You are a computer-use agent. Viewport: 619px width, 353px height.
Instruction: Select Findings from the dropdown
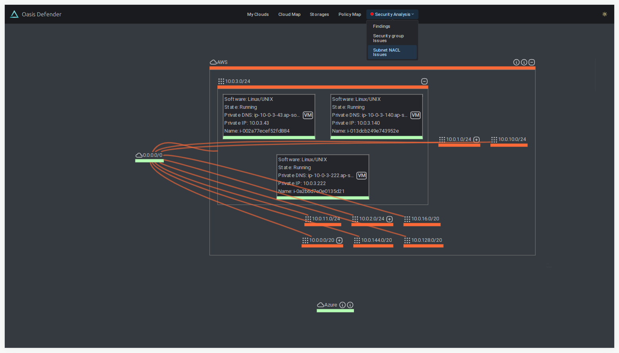[381, 26]
